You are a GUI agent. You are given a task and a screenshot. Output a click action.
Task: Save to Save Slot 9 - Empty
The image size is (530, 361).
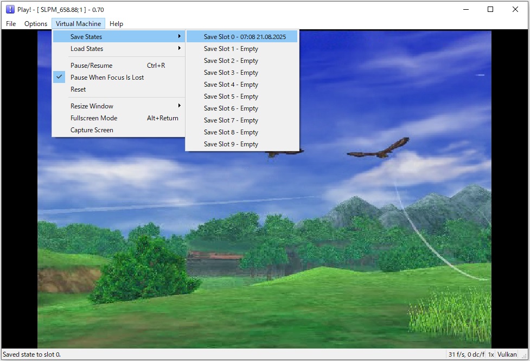pos(242,144)
